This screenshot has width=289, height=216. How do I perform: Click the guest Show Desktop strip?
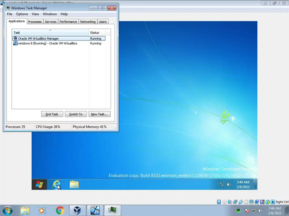[x=255, y=184]
